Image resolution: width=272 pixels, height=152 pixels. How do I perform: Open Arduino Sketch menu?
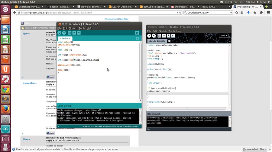coord(73,28)
